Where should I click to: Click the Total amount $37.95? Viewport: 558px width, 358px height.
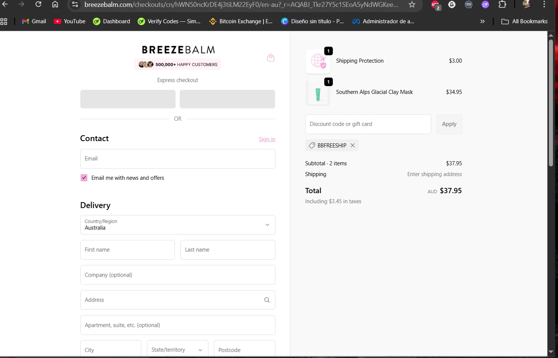tap(450, 191)
